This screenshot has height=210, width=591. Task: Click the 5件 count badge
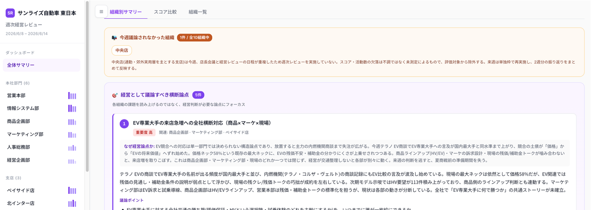198,95
